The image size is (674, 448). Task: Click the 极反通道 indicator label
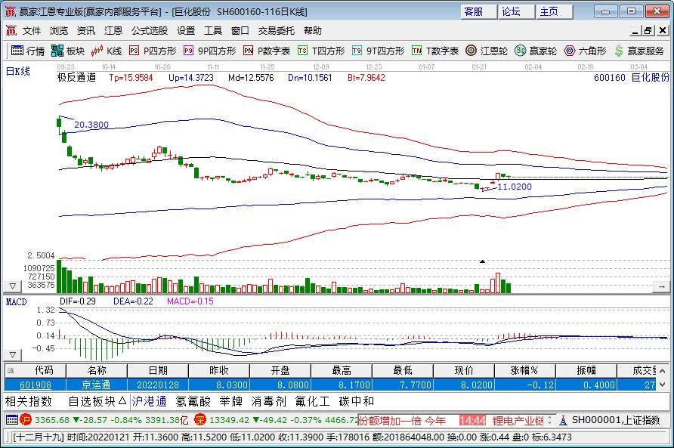click(x=76, y=77)
